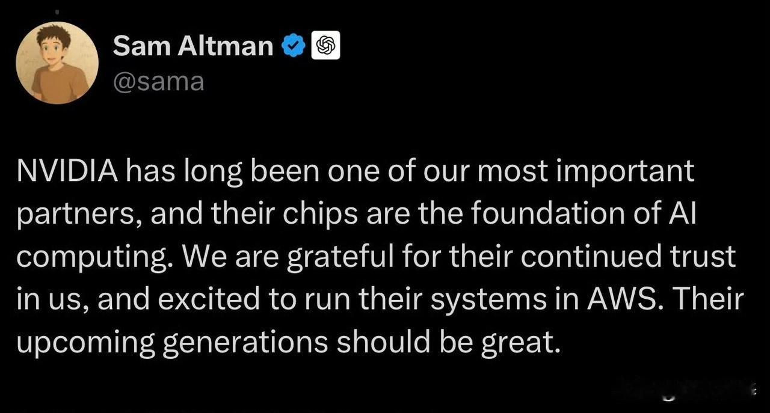
Task: Click the OpenAI logo affiliation badge
Action: (325, 45)
